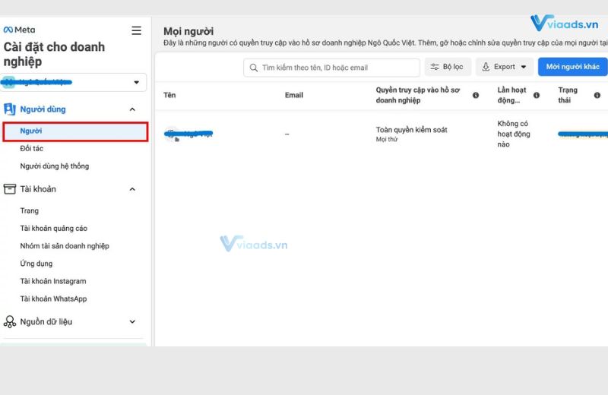Collapse the Tài khoản section chevron

point(132,189)
